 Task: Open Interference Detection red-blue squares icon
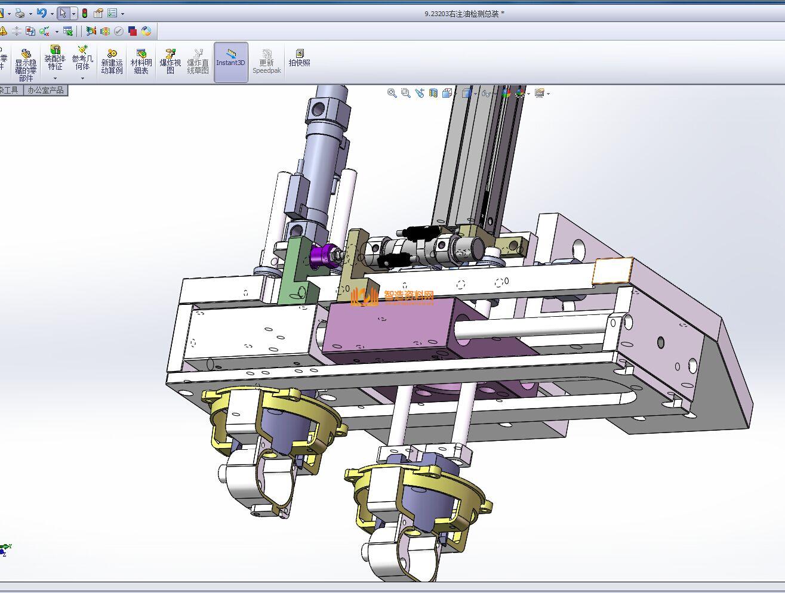[x=133, y=31]
